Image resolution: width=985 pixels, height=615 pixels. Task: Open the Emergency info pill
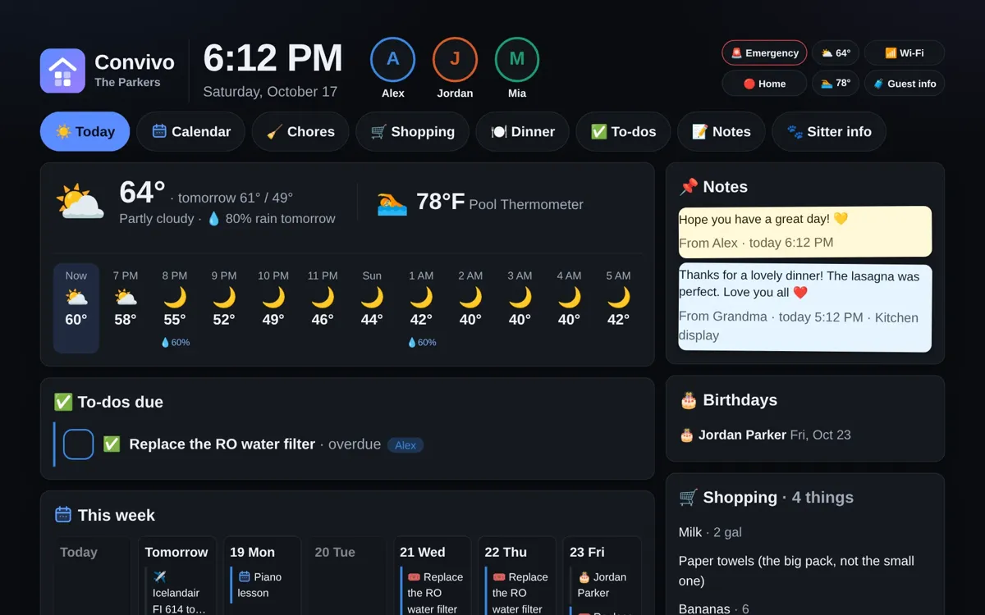point(764,52)
